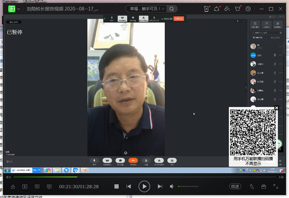Screen dimensions: 289x198
Task: Mute audio via the speaker icon
Action: [172, 186]
